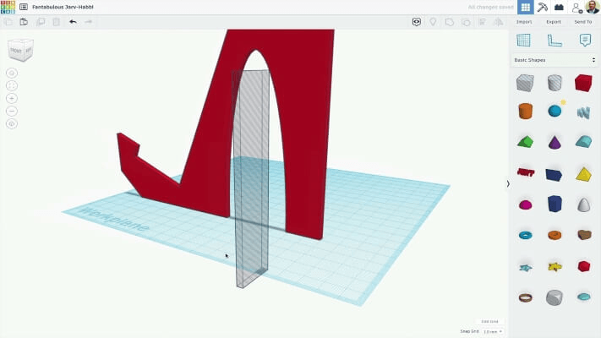The image size is (601, 338).
Task: Select the Workplane tool icon
Action: (x=523, y=40)
